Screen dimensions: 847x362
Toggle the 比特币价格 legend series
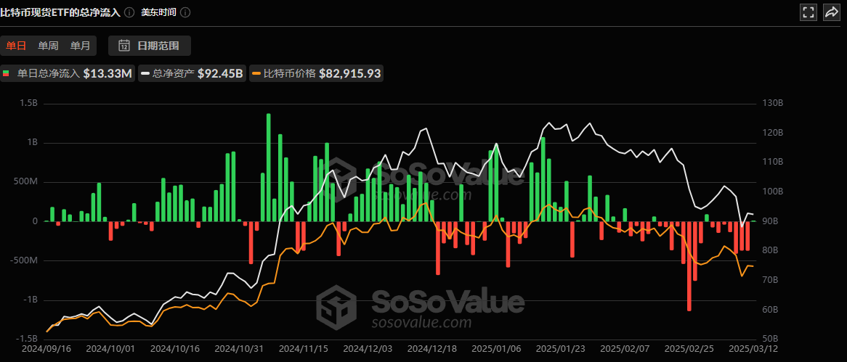pyautogui.click(x=317, y=74)
